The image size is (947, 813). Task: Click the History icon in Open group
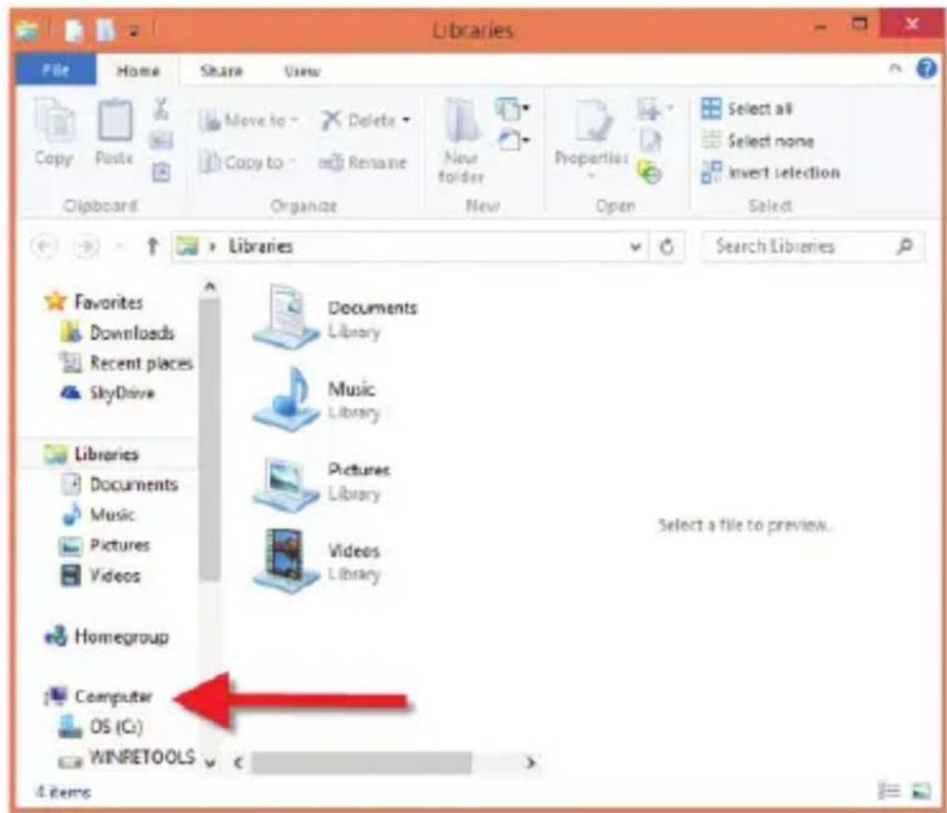point(649,172)
